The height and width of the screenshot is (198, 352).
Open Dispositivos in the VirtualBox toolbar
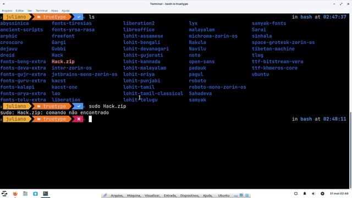tap(190, 196)
